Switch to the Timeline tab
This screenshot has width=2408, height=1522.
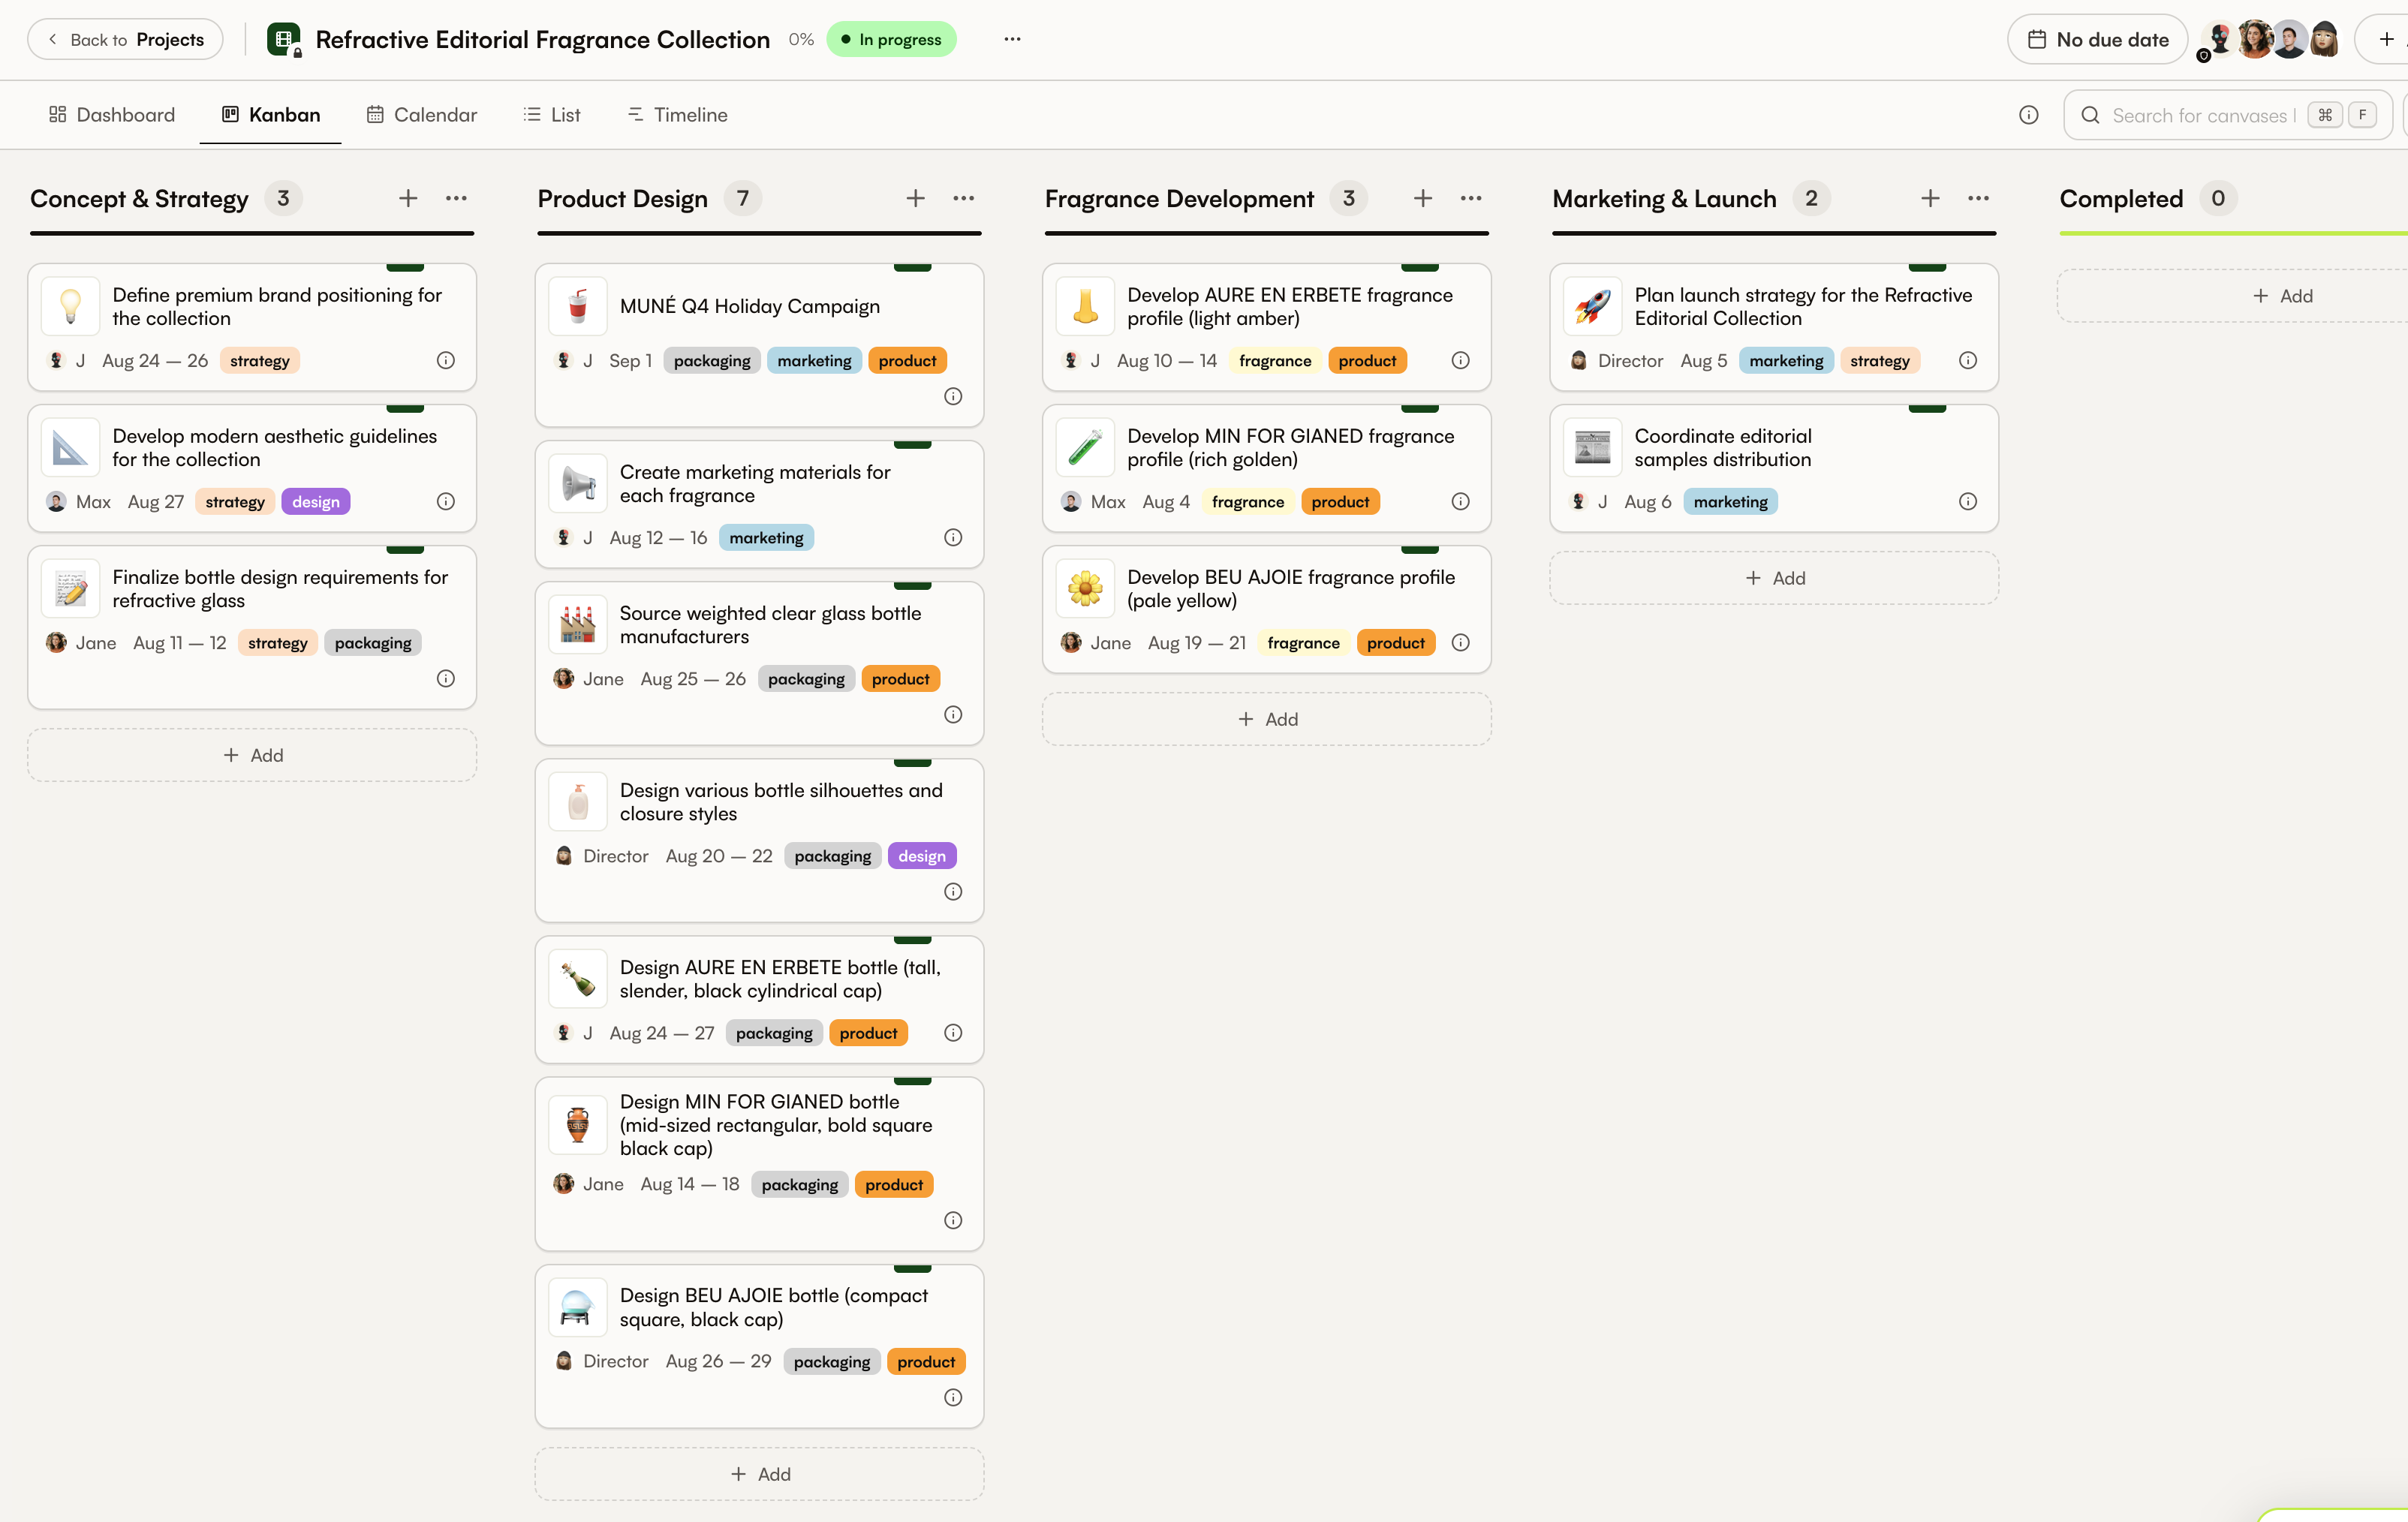(x=678, y=115)
